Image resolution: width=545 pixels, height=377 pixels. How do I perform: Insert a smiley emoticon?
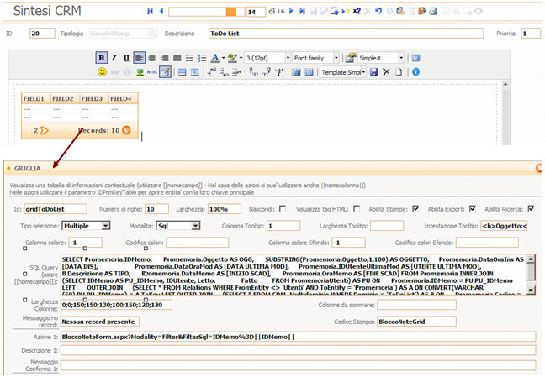102,72
